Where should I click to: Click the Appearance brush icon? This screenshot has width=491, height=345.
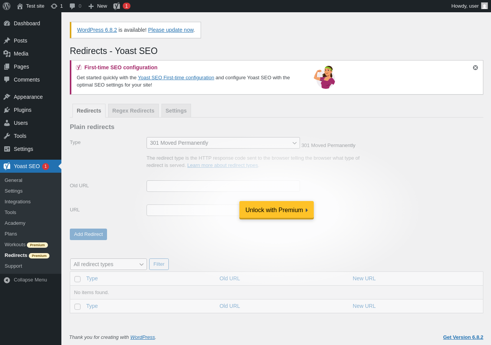tap(7, 97)
